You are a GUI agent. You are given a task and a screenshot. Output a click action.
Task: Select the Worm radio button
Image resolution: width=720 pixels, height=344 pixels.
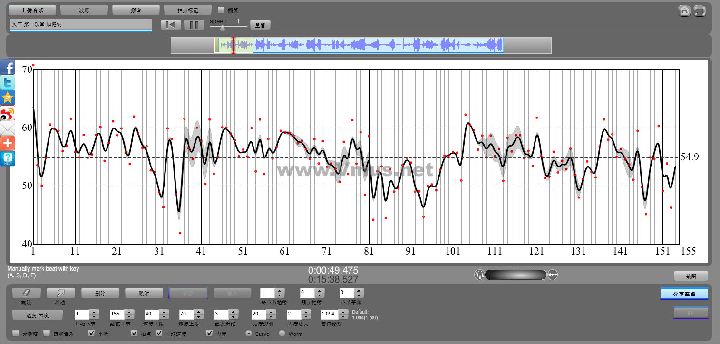point(282,334)
